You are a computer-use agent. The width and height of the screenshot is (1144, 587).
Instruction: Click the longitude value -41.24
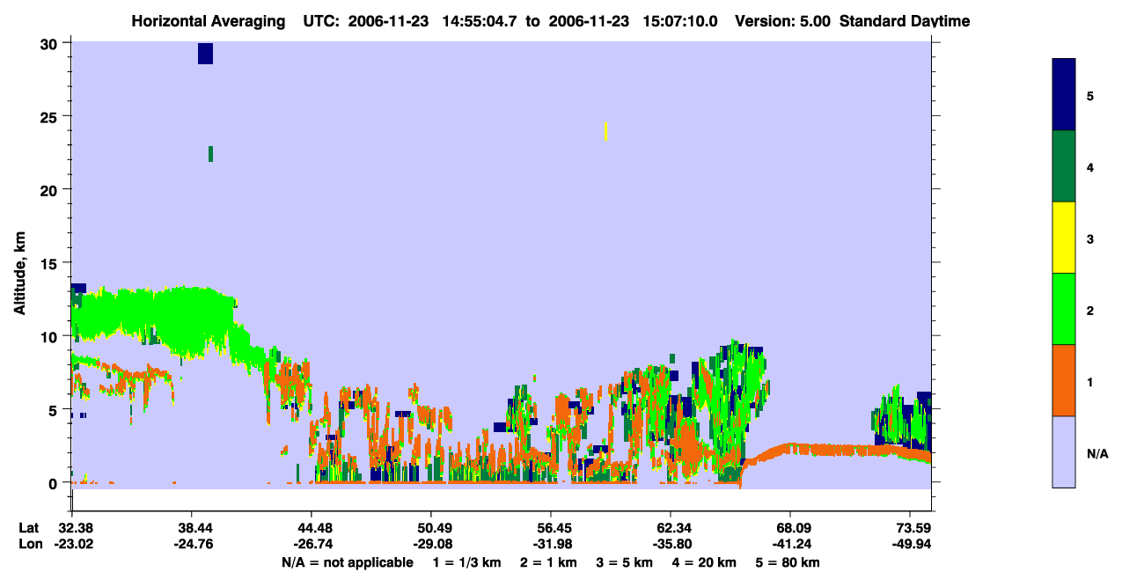(x=790, y=544)
